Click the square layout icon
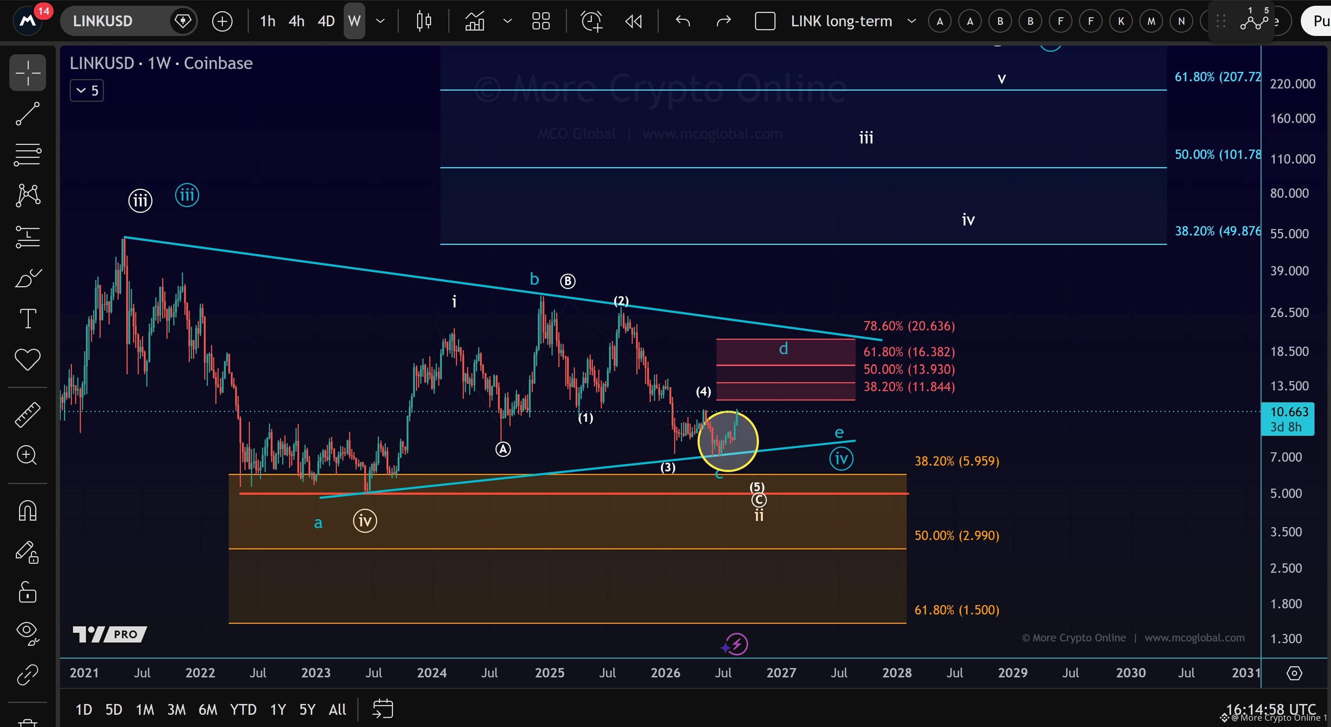Screen dimensions: 1331x727 pyautogui.click(x=765, y=21)
